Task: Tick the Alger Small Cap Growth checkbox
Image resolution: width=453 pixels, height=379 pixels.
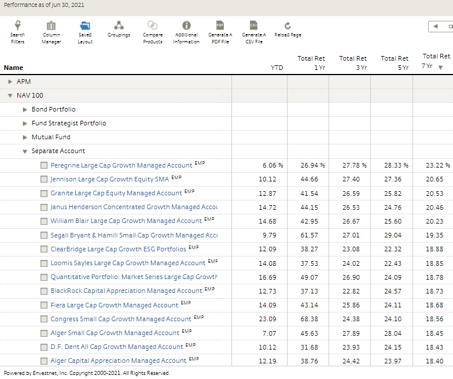Action: (44, 333)
